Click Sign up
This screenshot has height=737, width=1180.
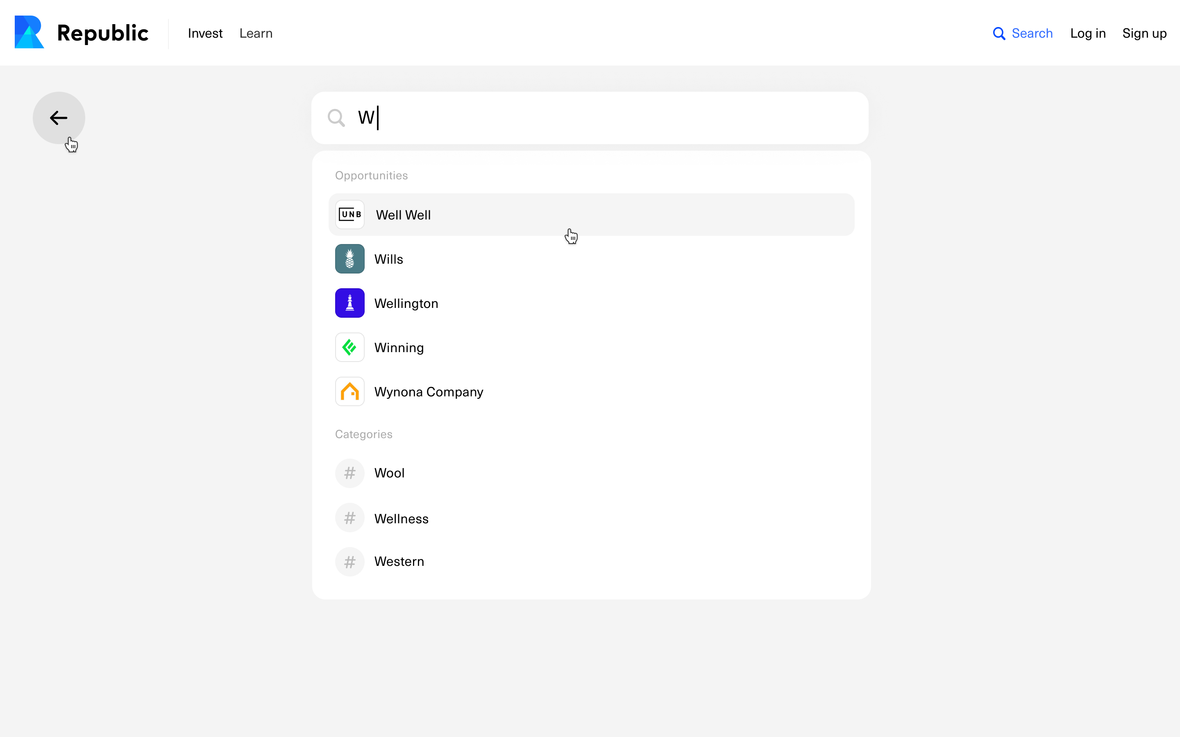(1144, 34)
